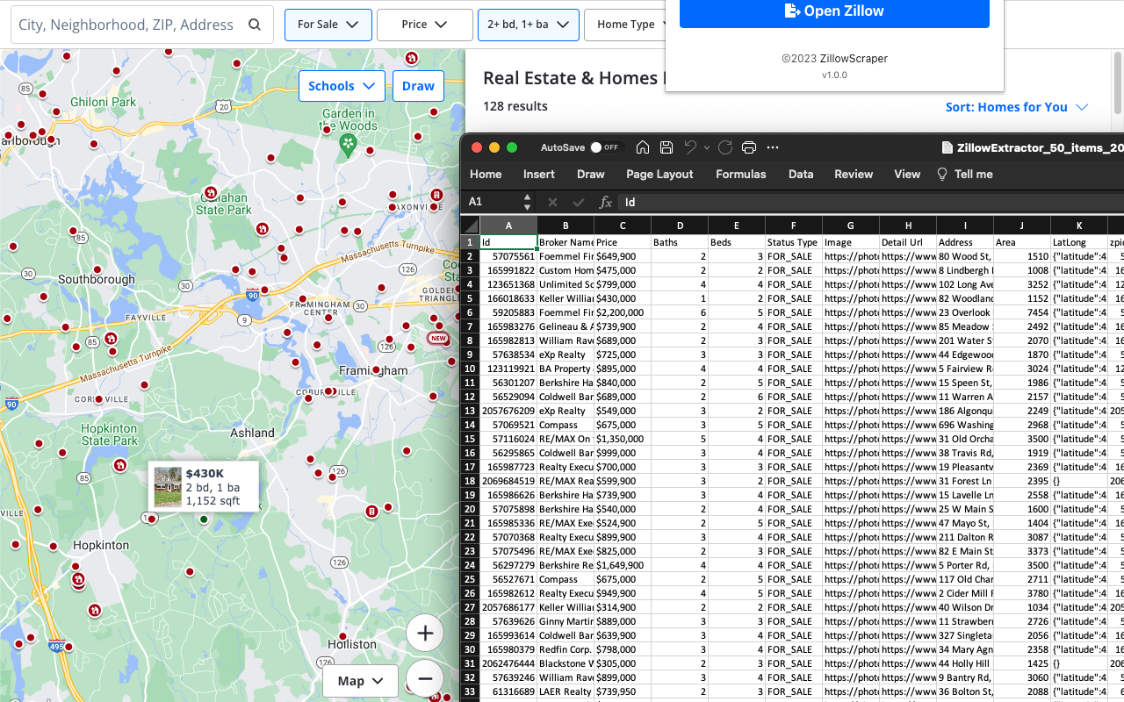The image size is (1124, 702).
Task: Click the cell with price $1,649,900
Action: coord(623,565)
